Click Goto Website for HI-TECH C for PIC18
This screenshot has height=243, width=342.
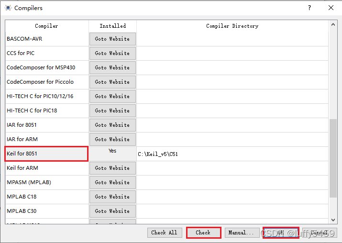click(x=112, y=111)
